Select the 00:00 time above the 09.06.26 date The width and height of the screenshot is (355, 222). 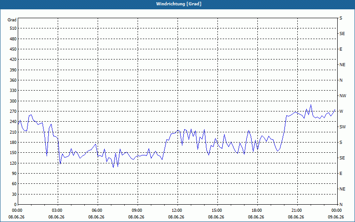coord(337,210)
